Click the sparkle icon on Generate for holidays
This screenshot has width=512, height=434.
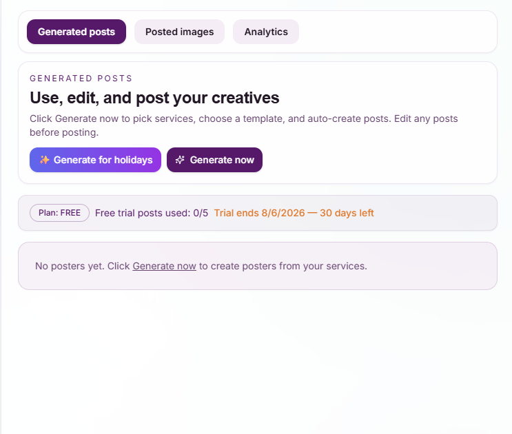click(x=44, y=160)
